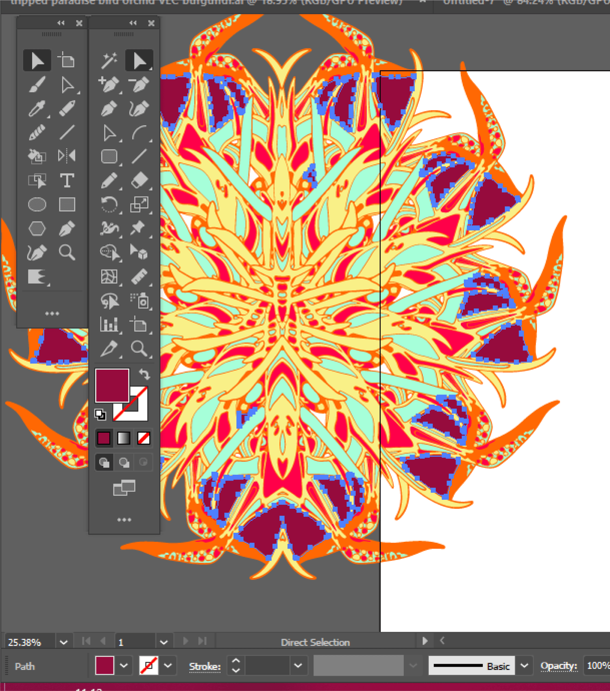Screen dimensions: 610x691
Task: Activate the Eraser tool
Action: (x=139, y=180)
